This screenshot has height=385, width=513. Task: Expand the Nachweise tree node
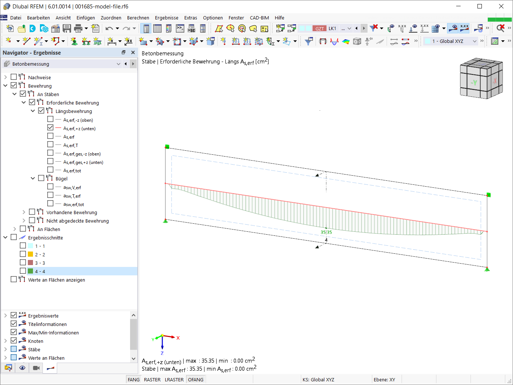tap(5, 77)
